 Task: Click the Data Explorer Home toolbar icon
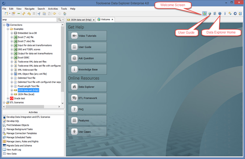pos(220,14)
